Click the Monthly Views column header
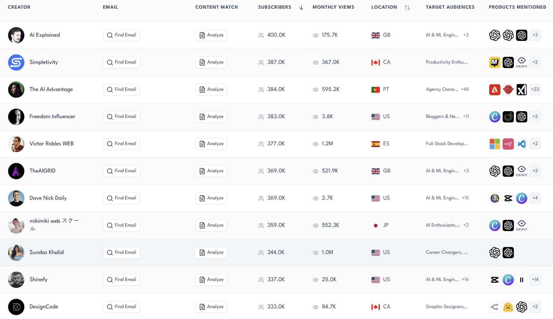The width and height of the screenshot is (553, 319). [x=333, y=7]
